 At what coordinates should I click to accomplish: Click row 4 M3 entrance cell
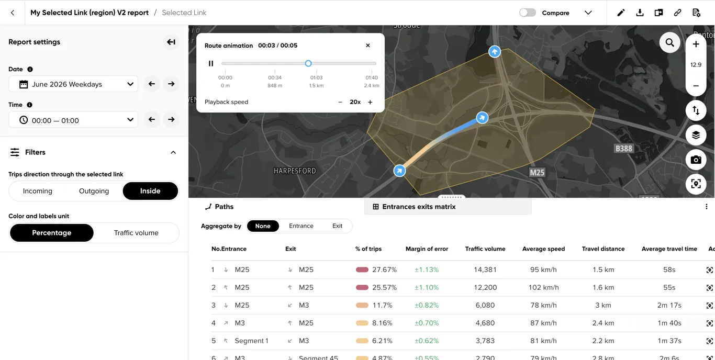coord(240,323)
